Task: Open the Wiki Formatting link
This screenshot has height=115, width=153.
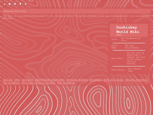Action: 66,83
